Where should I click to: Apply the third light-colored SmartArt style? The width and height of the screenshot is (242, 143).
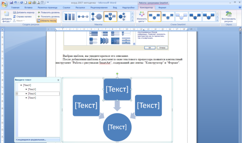tap(181, 16)
